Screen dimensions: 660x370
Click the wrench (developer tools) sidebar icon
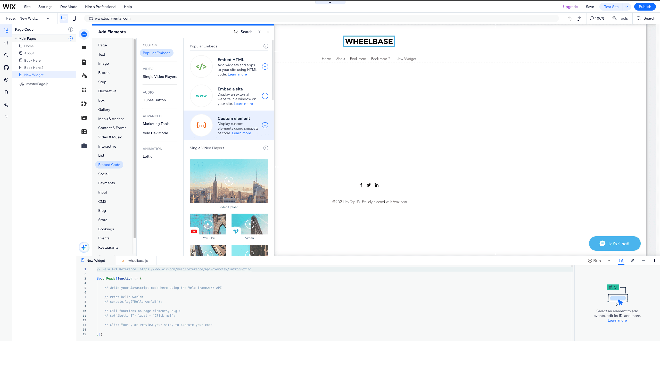6,104
